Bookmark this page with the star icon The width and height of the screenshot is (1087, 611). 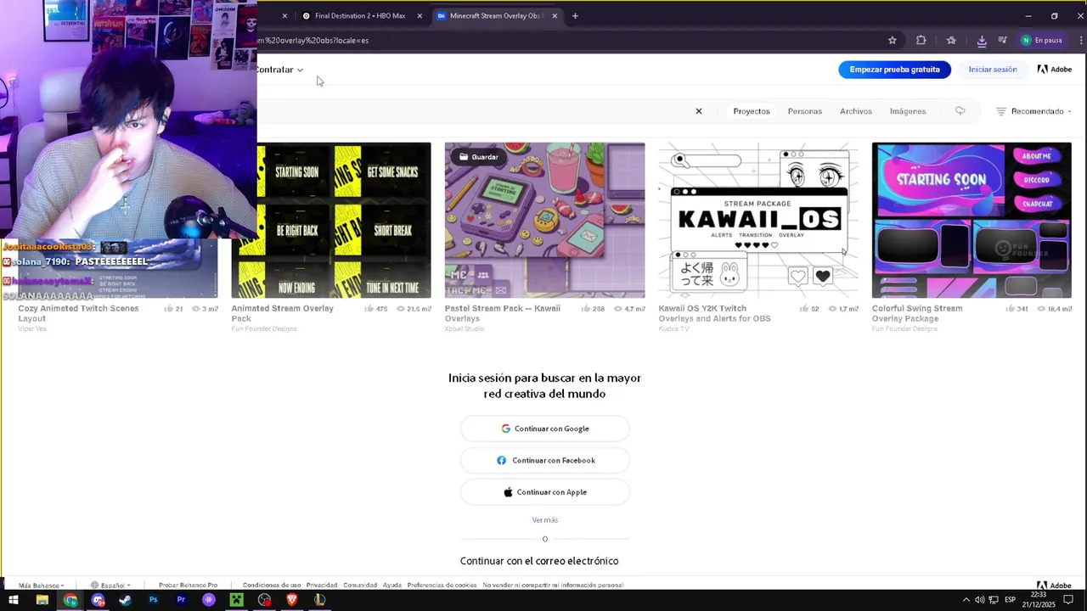pyautogui.click(x=892, y=40)
